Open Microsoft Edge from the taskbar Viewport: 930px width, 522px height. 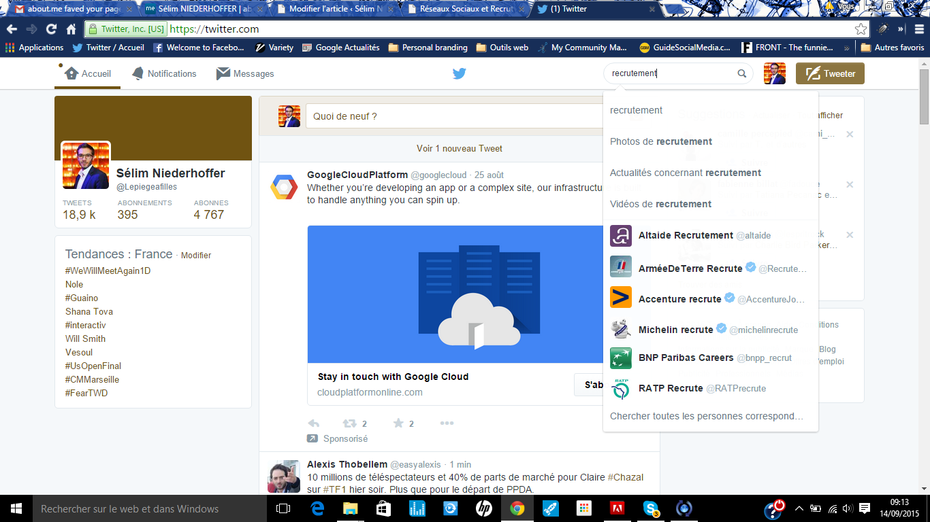coord(317,508)
